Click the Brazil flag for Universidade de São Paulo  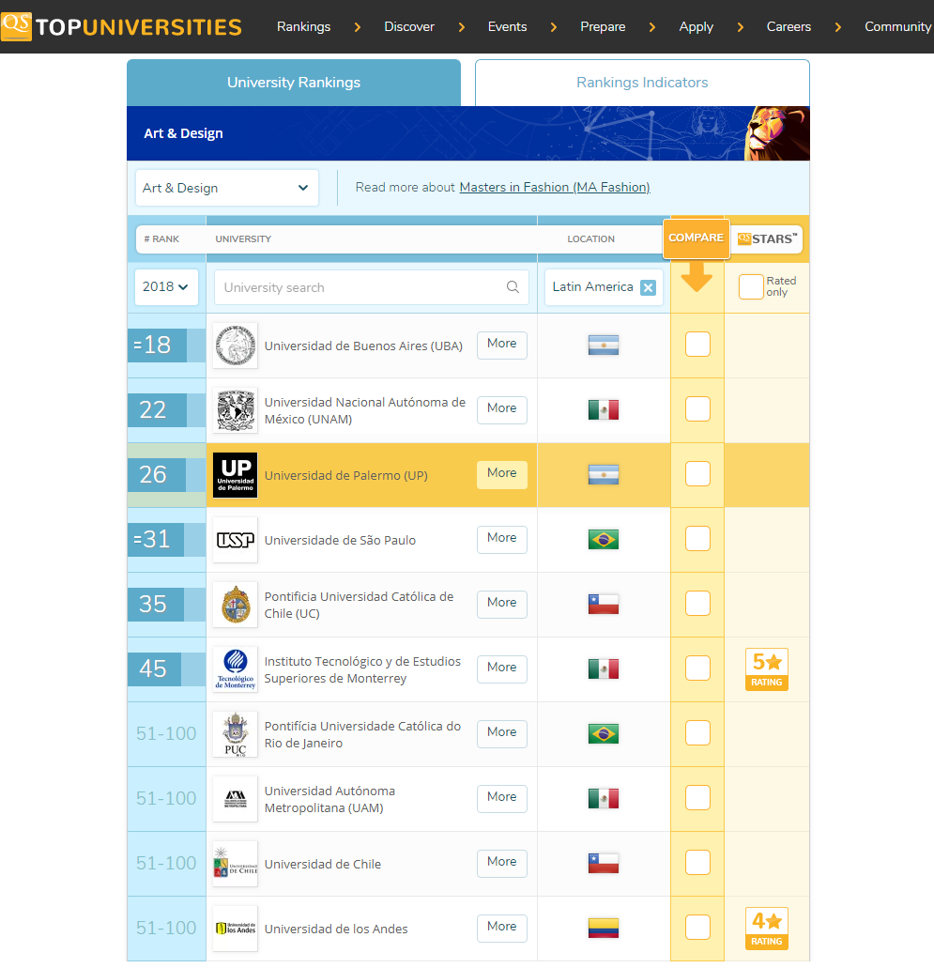click(604, 540)
